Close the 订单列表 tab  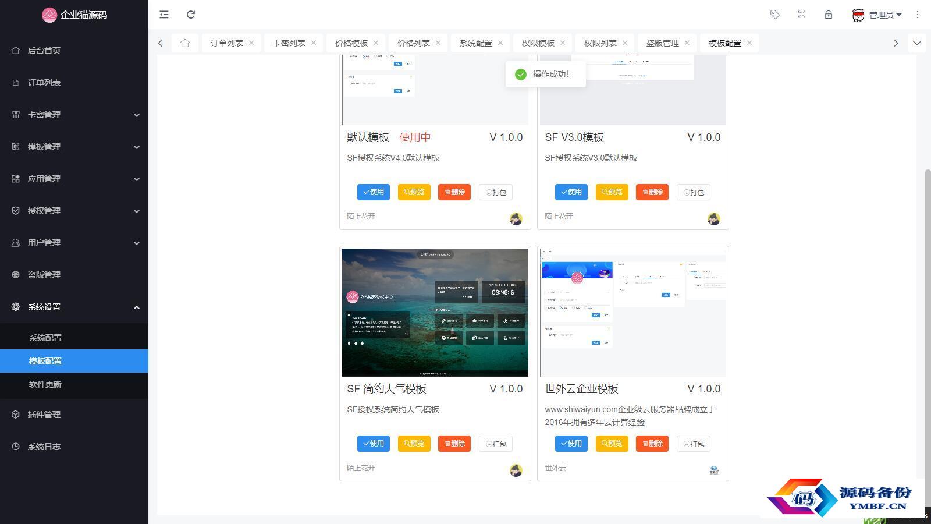click(251, 43)
